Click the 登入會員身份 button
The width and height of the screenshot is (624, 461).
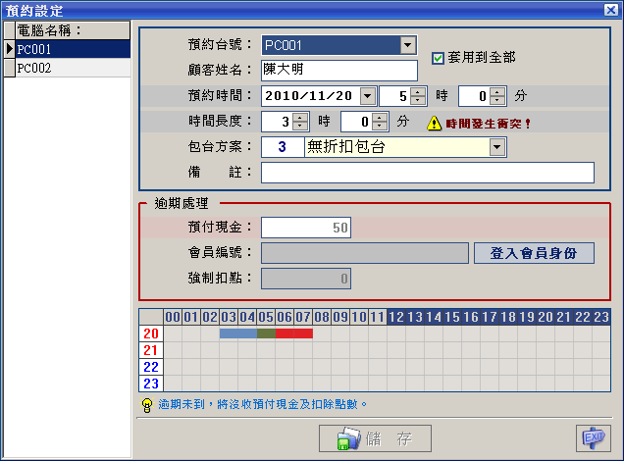pyautogui.click(x=534, y=253)
